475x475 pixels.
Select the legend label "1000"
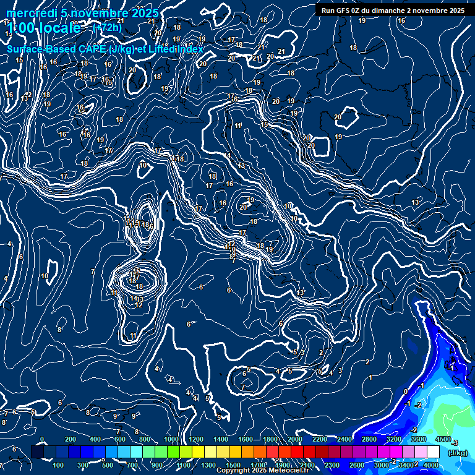171,439
